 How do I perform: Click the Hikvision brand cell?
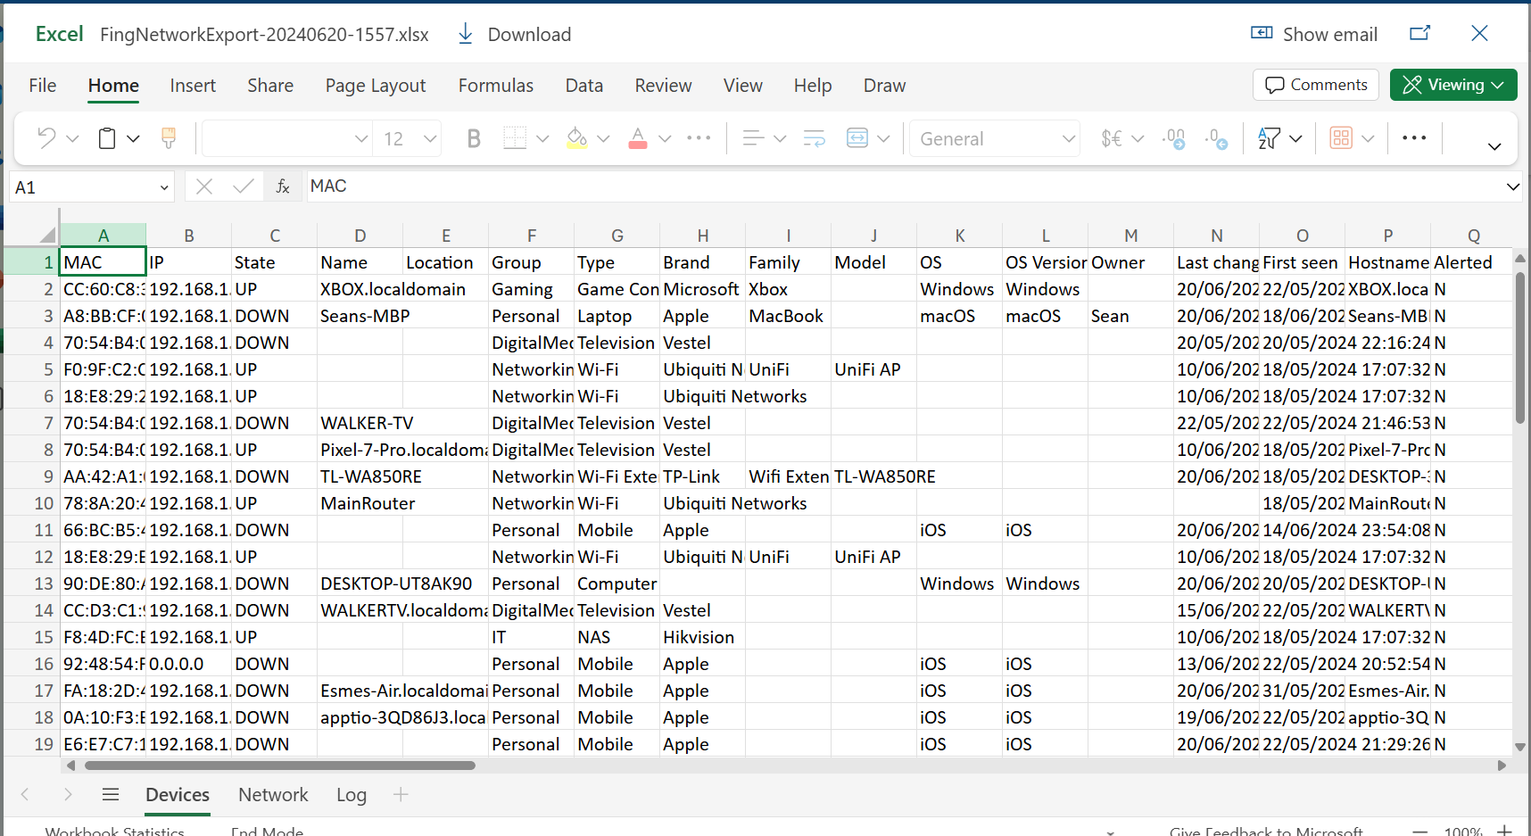pos(703,637)
